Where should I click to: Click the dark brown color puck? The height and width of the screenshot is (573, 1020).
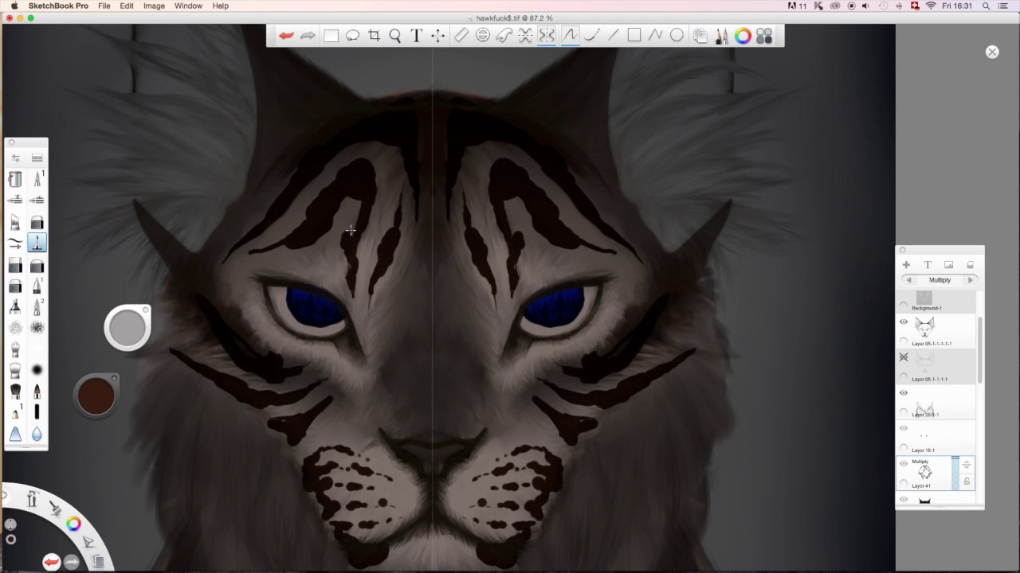click(96, 396)
